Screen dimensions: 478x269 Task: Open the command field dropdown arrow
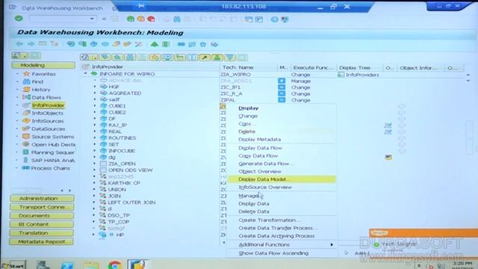(92, 19)
